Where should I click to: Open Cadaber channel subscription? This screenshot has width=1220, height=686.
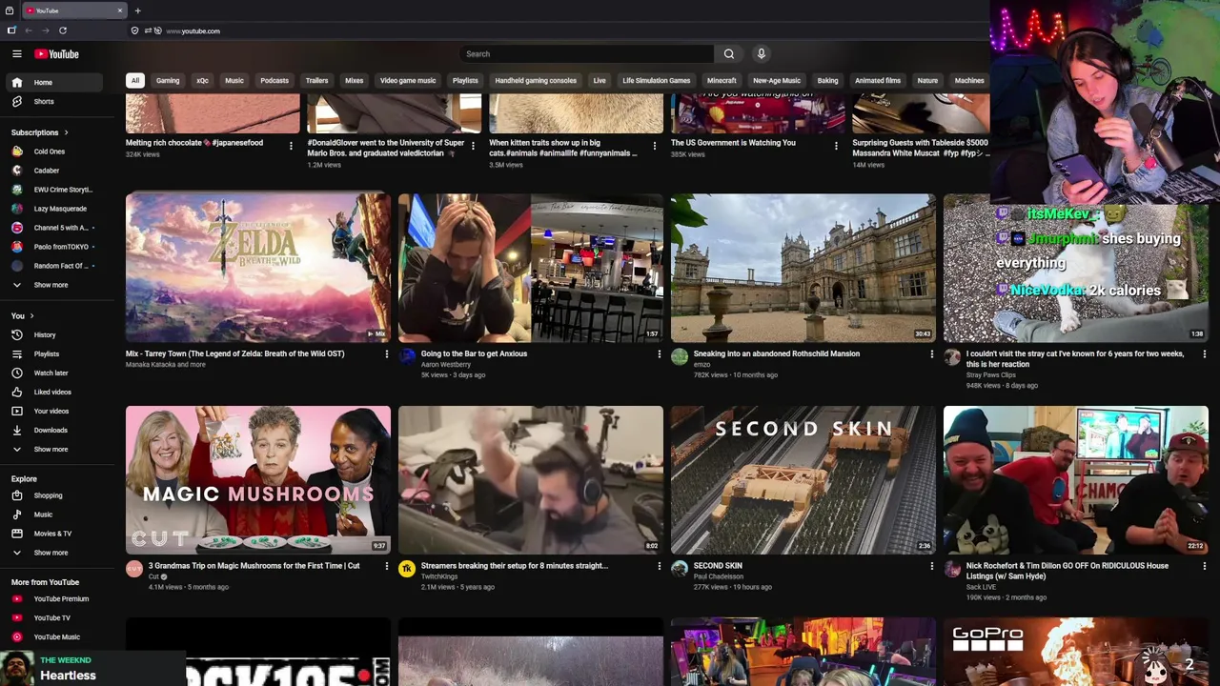click(x=53, y=171)
